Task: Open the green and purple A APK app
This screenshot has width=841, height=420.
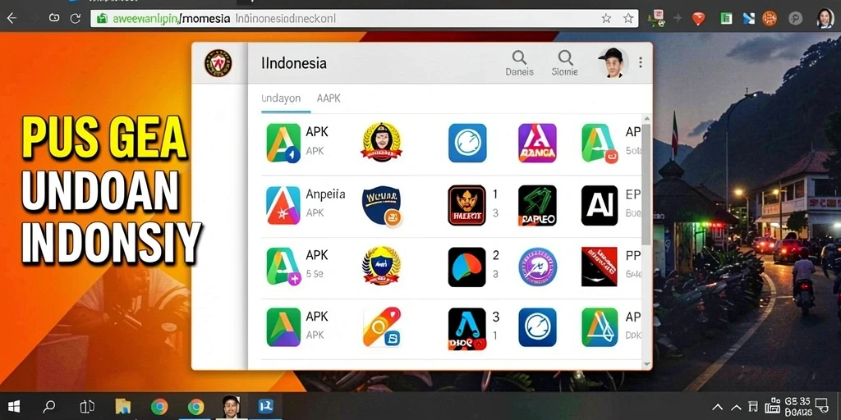Action: coord(283,327)
